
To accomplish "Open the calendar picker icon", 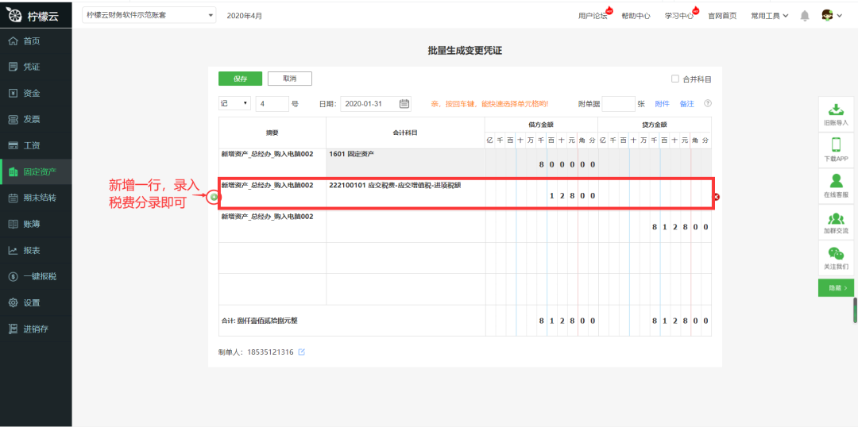I will [404, 103].
